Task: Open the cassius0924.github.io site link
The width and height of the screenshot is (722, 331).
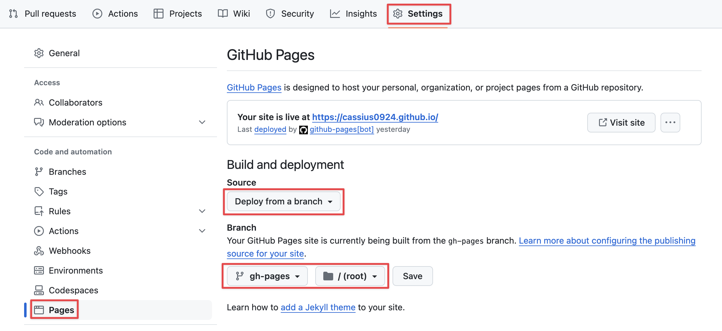Action: tap(375, 117)
